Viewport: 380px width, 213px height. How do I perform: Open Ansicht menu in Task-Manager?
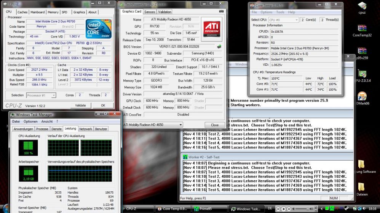pyautogui.click(x=47, y=121)
